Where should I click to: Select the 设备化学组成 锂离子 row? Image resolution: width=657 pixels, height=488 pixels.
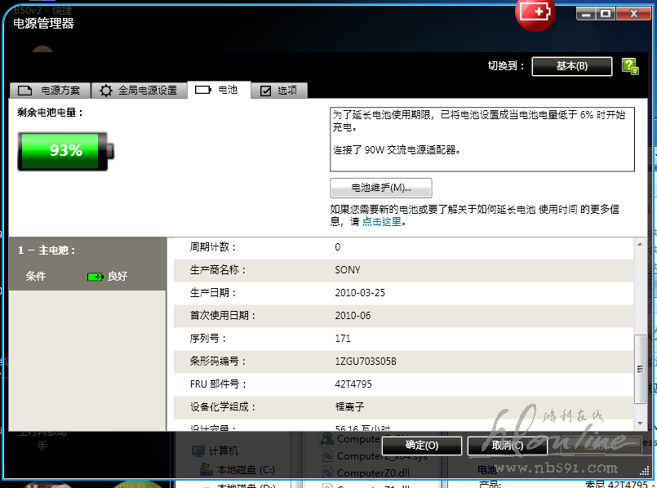pos(403,407)
